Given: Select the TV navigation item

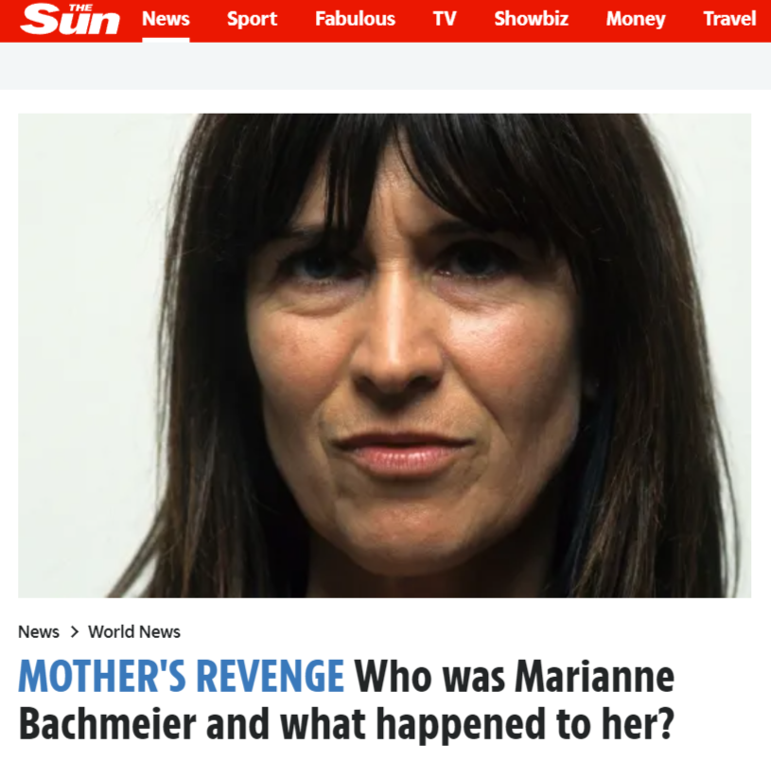Looking at the screenshot, I should [445, 19].
